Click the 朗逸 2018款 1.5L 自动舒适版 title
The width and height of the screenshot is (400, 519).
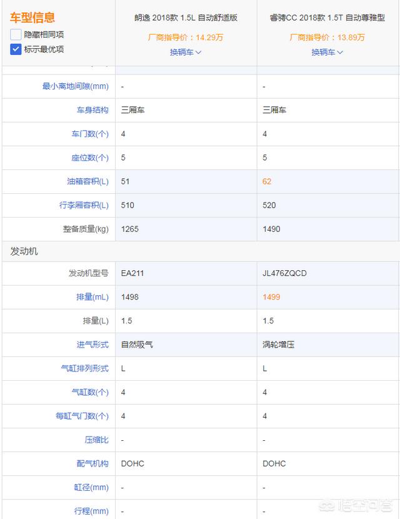point(186,18)
